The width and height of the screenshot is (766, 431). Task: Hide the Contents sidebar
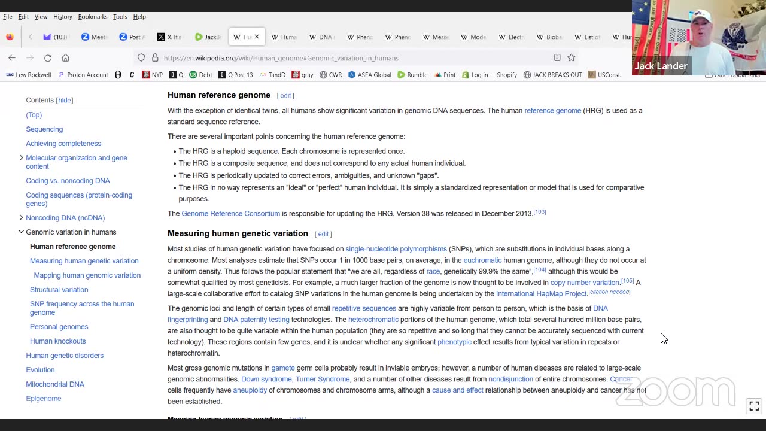coord(65,100)
